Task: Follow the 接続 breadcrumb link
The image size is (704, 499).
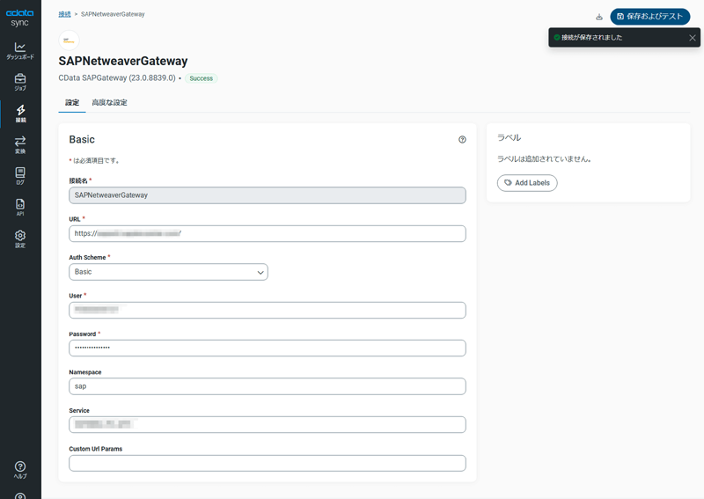Action: click(x=64, y=14)
